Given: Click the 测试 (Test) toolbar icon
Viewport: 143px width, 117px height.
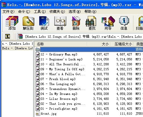Looking at the screenshot, I should pos(44,21).
